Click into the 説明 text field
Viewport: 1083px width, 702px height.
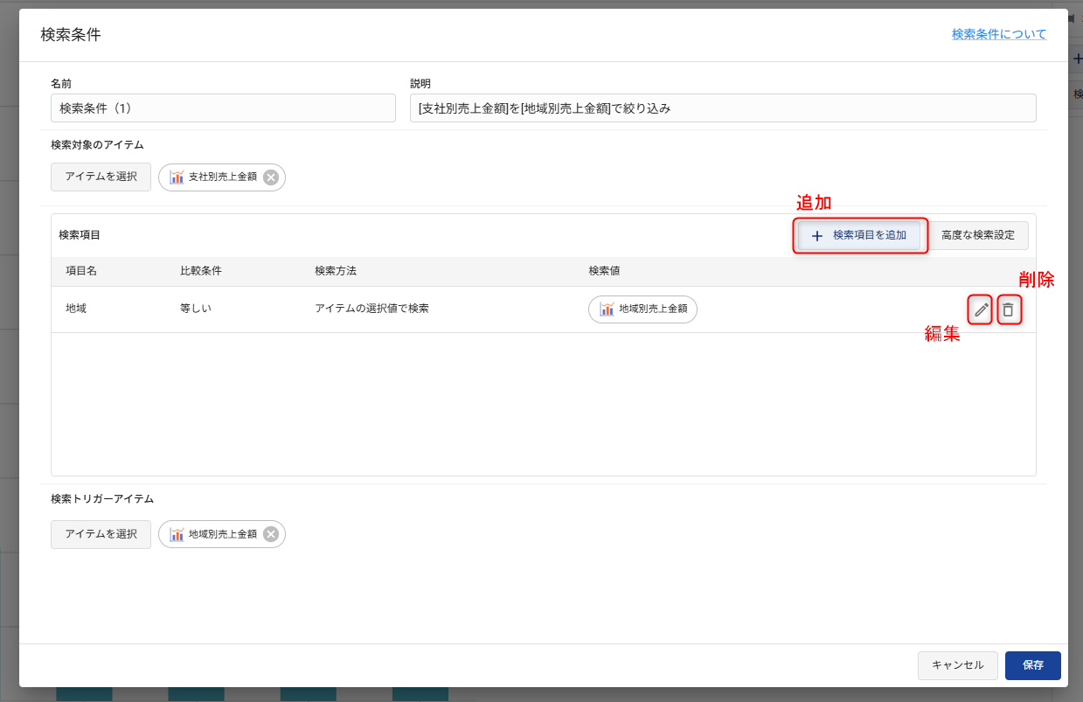[x=722, y=108]
